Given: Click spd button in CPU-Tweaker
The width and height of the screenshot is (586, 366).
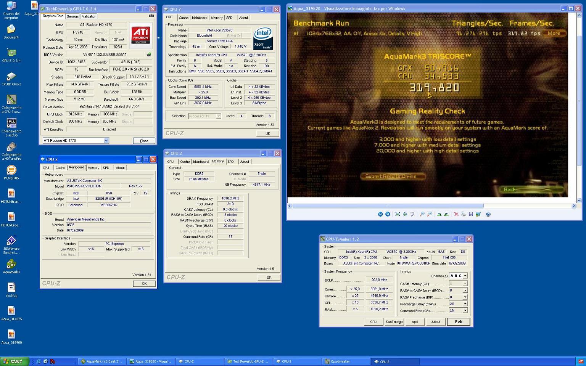Looking at the screenshot, I should coord(415,322).
